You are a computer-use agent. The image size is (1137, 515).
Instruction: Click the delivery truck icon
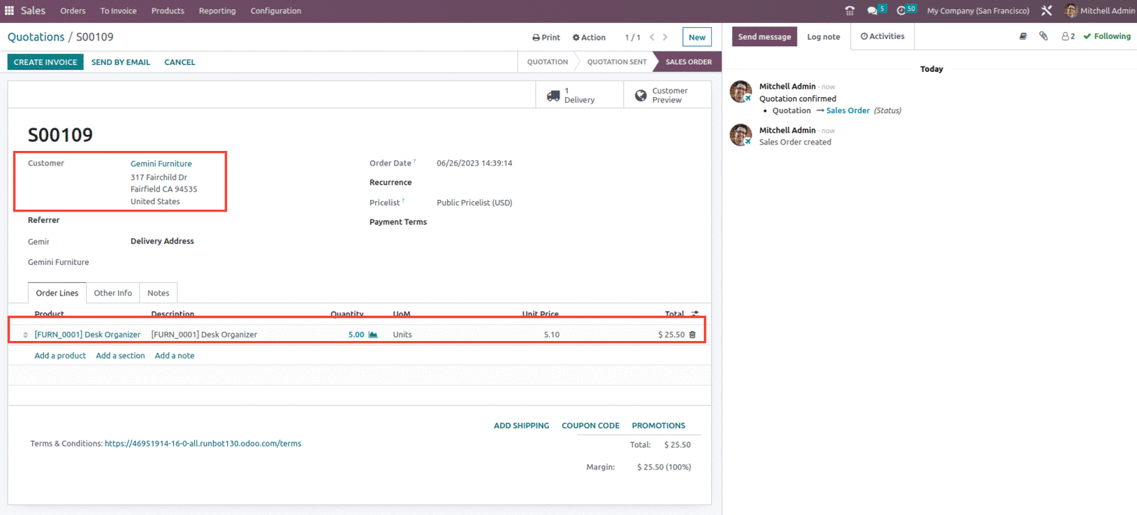pos(553,96)
